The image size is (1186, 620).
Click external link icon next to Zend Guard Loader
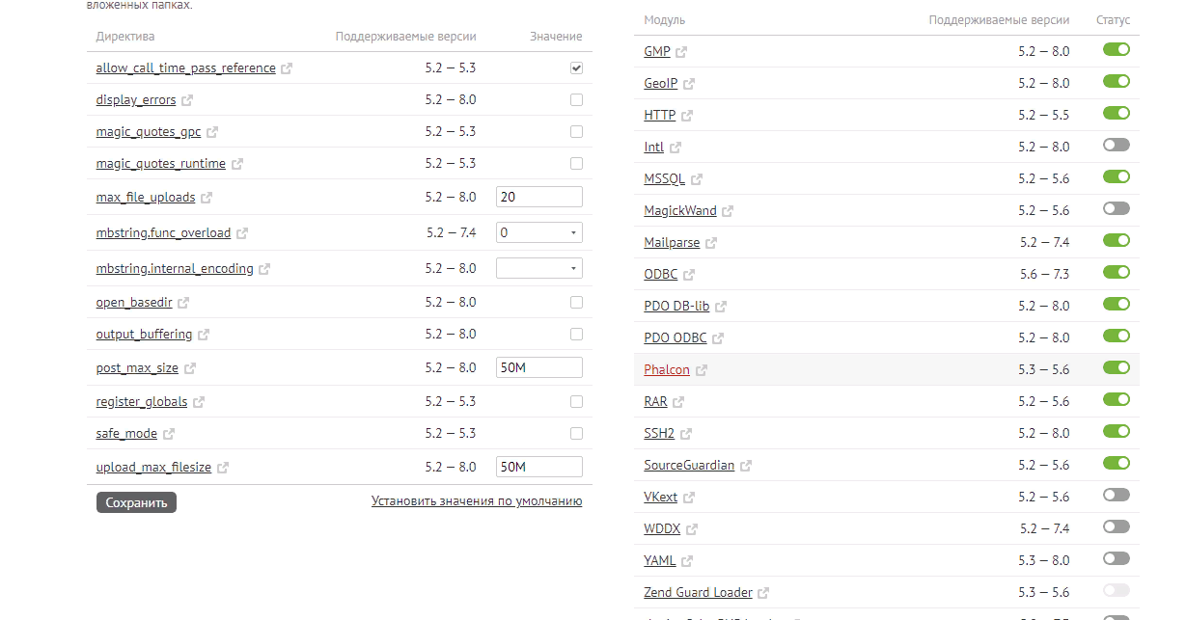[x=763, y=593]
